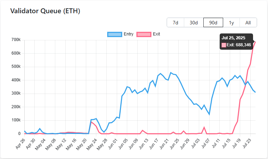The width and height of the screenshot is (268, 159).
Task: Switch chart to 1y range
Action: [231, 23]
